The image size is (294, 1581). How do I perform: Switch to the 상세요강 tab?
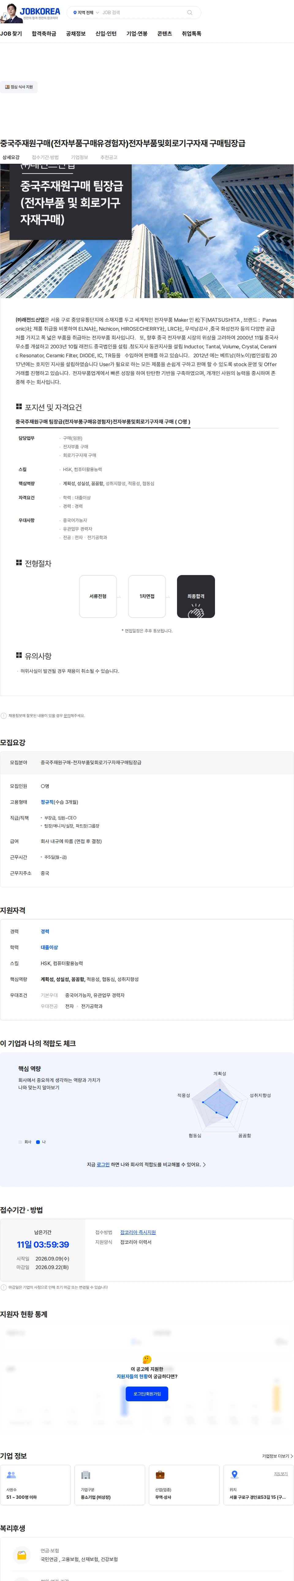(11, 158)
